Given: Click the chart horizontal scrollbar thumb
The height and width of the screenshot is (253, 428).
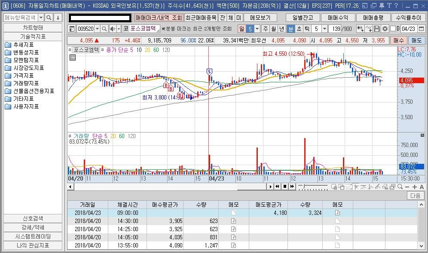Looking at the screenshot, I should coord(251,187).
